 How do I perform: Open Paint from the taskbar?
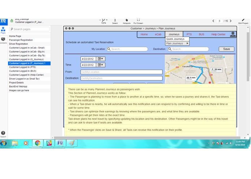pos(72,143)
